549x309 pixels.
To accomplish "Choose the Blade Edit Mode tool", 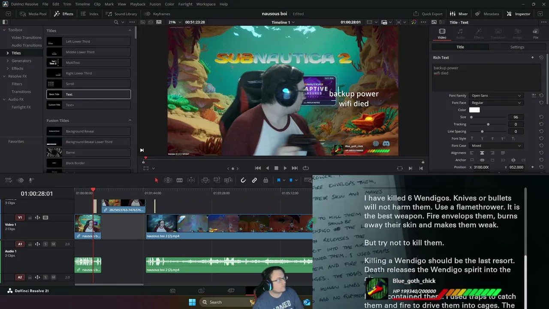I will 180,180.
